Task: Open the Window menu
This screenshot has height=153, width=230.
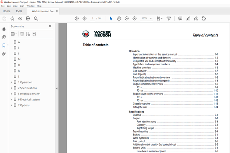Action: point(30,6)
